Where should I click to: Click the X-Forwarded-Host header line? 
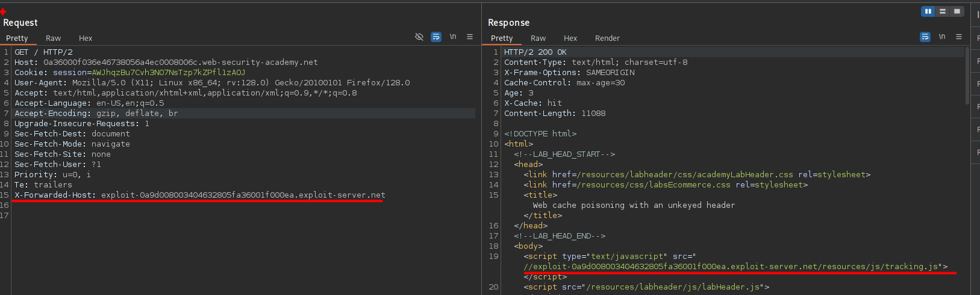coord(200,195)
